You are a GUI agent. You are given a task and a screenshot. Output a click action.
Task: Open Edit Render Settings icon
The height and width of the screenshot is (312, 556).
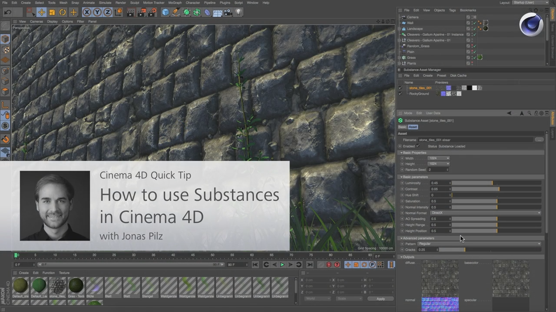(x=152, y=12)
